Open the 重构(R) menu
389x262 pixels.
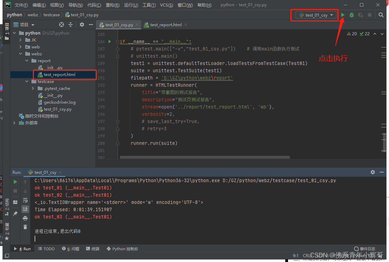(x=112, y=5)
